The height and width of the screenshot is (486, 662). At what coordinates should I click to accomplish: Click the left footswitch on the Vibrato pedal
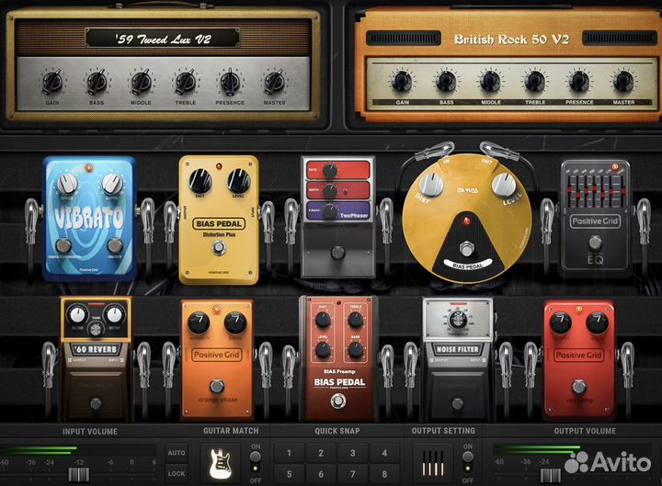point(63,245)
